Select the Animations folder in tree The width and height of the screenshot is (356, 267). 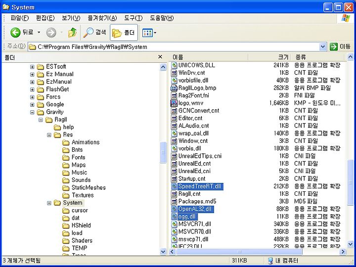tap(86, 142)
